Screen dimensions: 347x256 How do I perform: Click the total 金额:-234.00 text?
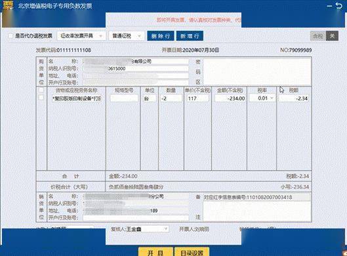123,177
